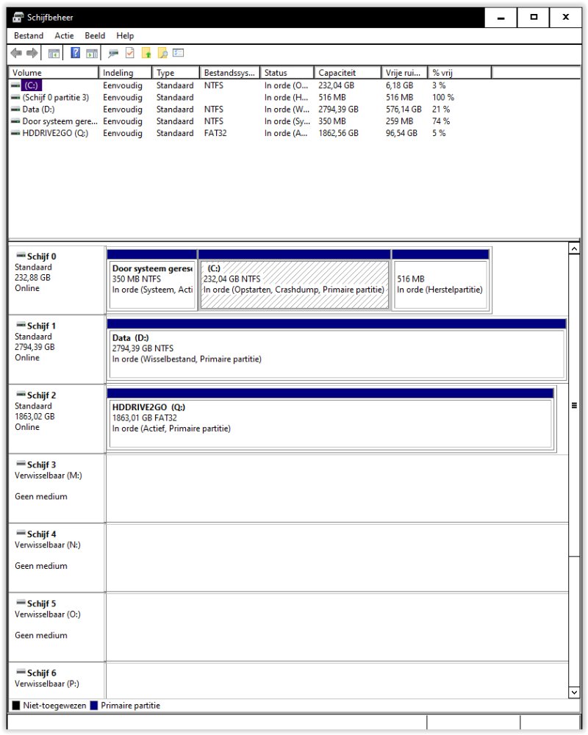Click the toolbar icon with red checkmark
The width and height of the screenshot is (588, 735).
[130, 53]
